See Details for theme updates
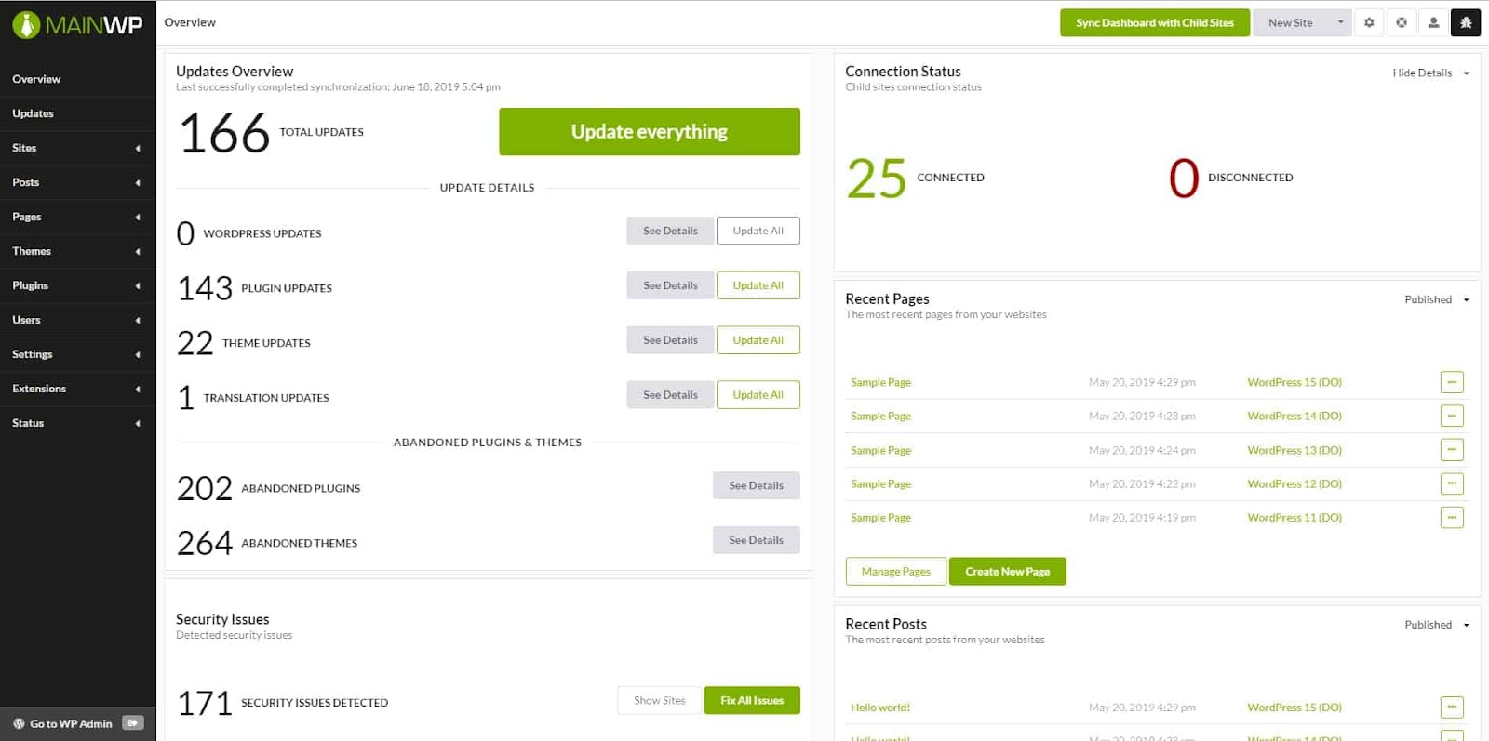This screenshot has width=1489, height=741. pos(670,340)
